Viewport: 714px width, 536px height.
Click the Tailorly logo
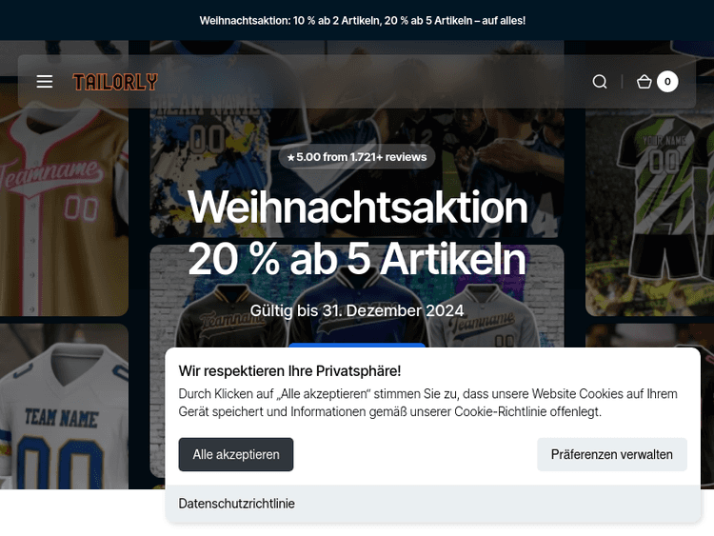tap(115, 82)
